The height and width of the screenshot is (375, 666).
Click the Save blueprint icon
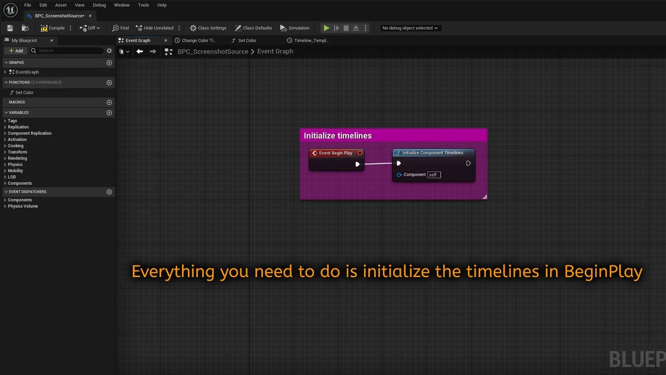coord(10,28)
